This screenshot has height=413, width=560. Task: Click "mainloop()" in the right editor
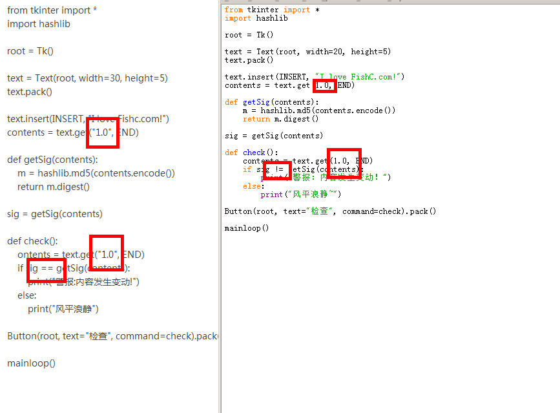[246, 228]
